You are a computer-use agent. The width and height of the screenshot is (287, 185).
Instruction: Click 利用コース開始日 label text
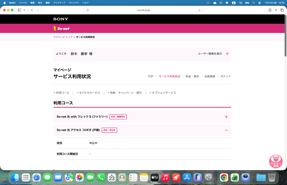coord(67,154)
